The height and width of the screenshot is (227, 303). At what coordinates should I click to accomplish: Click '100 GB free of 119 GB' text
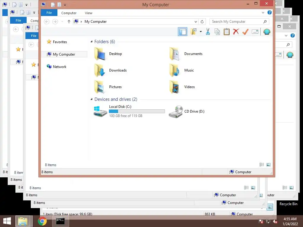[125, 116]
